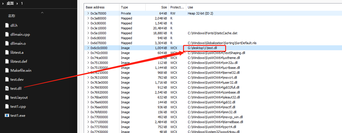
Task: Click the test1.exe application icon
Action: point(7,115)
